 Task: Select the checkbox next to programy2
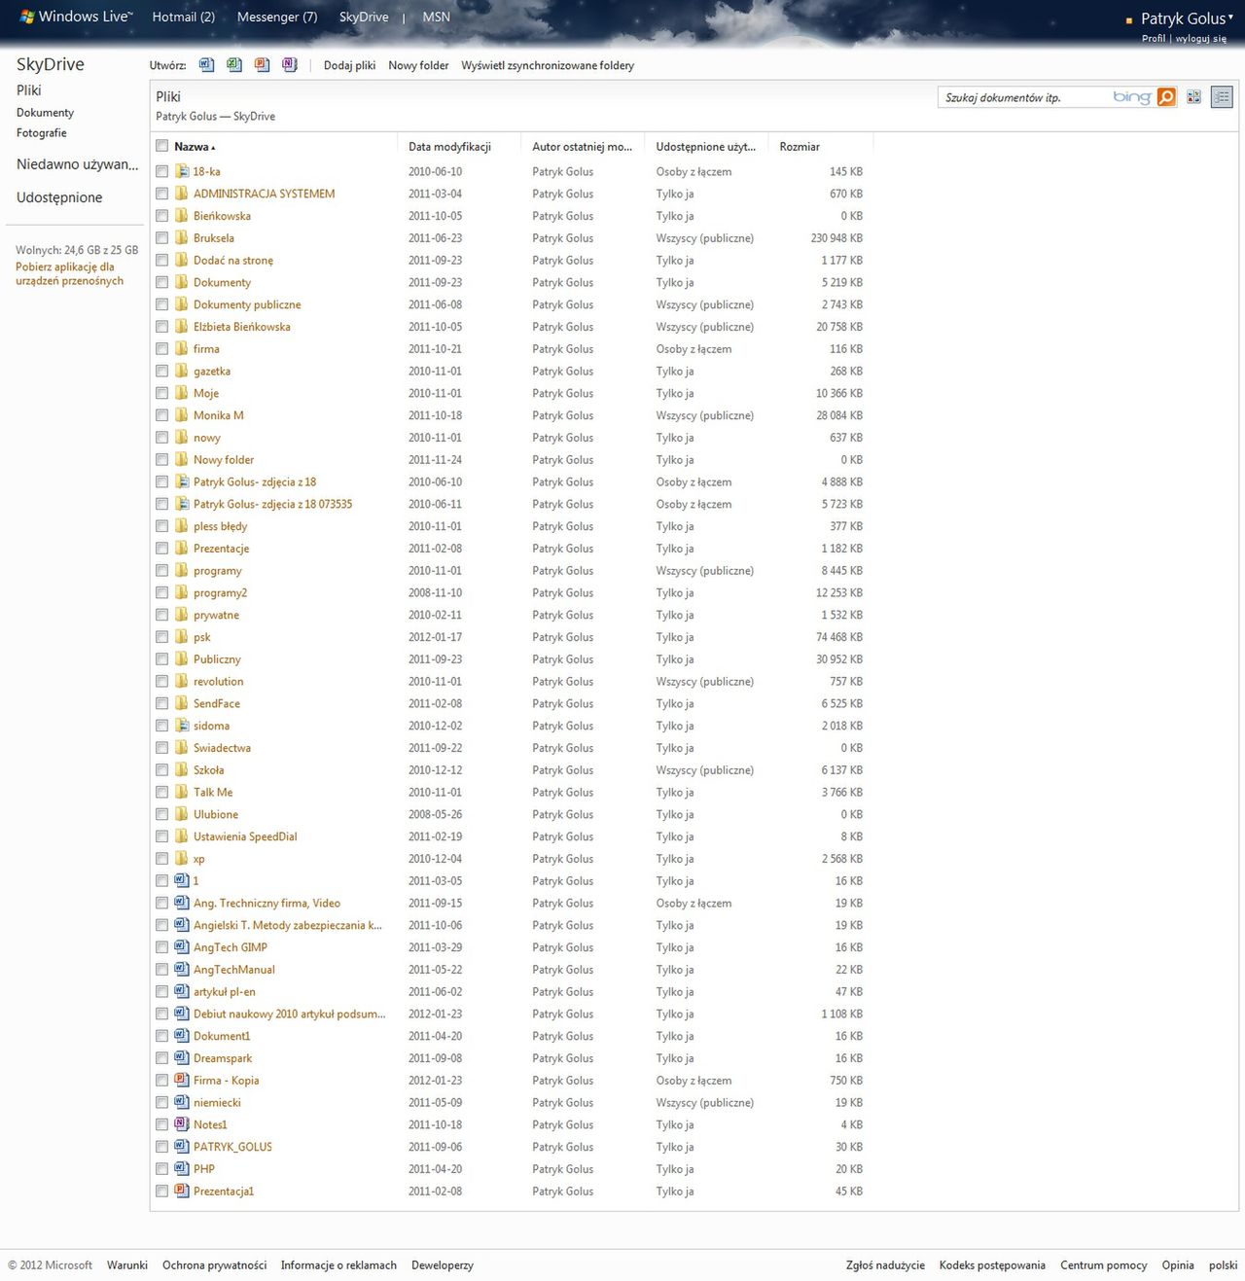click(162, 592)
